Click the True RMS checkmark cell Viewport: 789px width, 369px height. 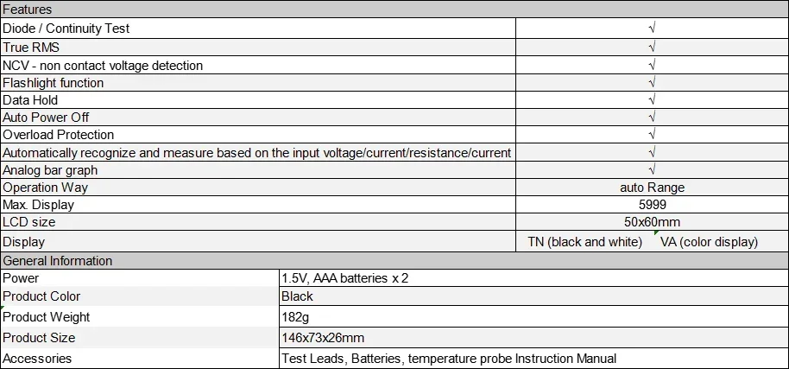[652, 48]
